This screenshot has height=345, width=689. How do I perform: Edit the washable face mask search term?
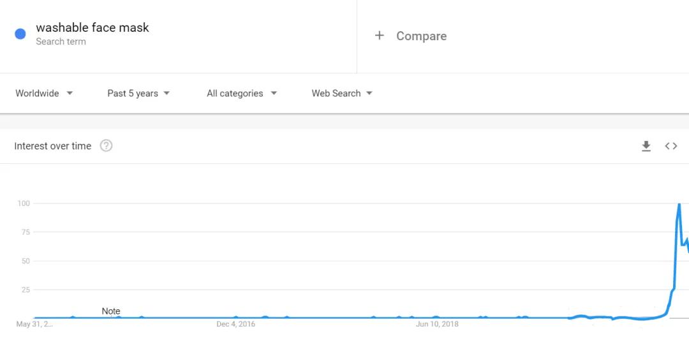pos(93,27)
